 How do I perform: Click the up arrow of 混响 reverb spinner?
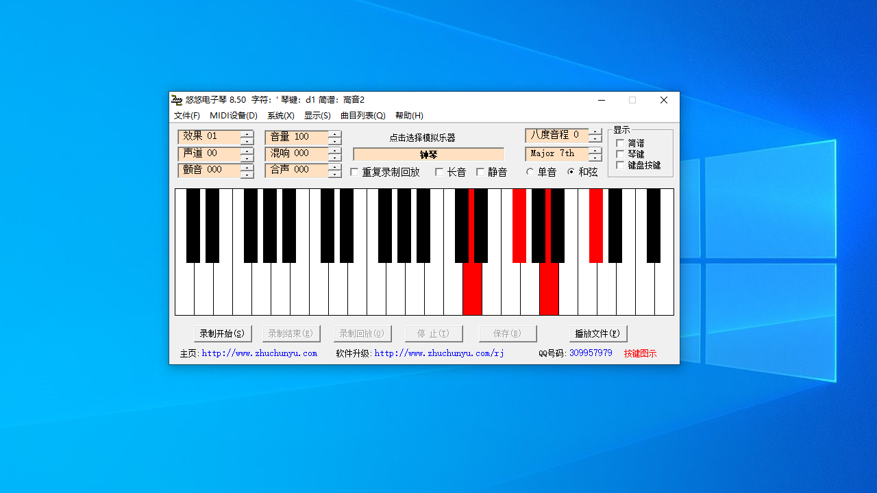point(334,150)
